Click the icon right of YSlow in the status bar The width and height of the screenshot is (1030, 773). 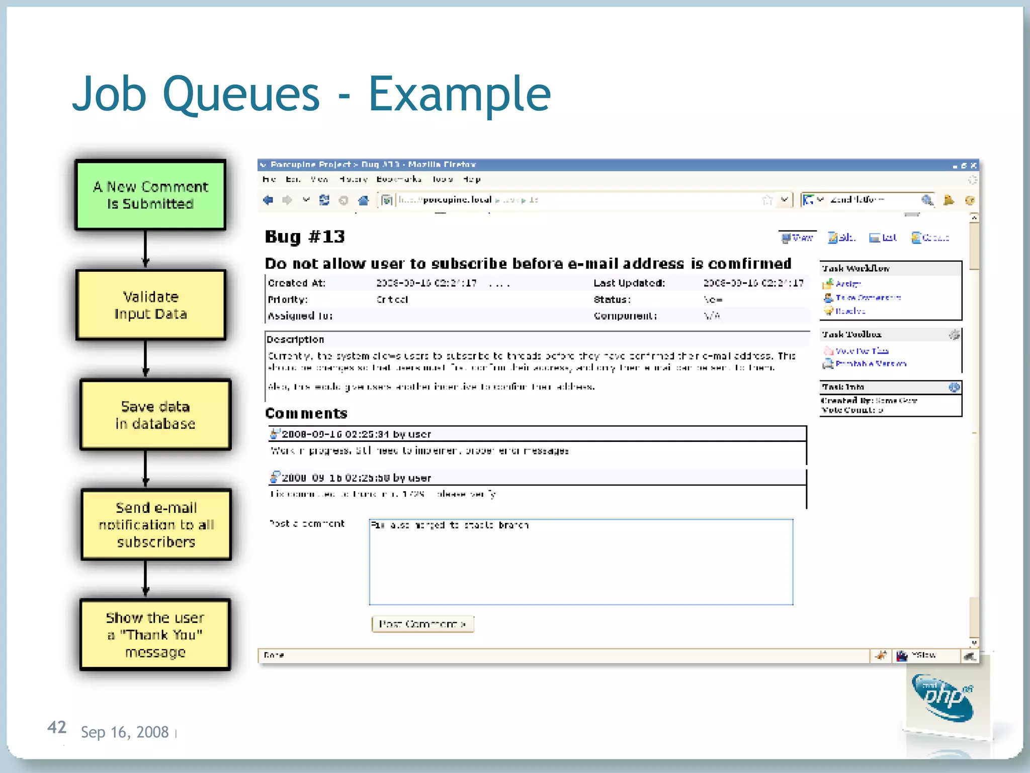(969, 656)
